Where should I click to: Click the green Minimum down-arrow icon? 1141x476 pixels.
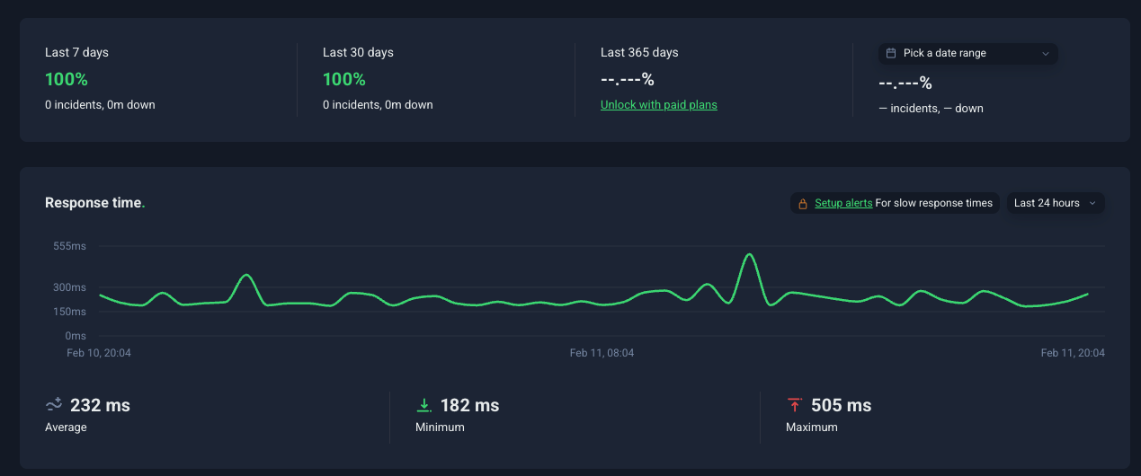pyautogui.click(x=423, y=405)
